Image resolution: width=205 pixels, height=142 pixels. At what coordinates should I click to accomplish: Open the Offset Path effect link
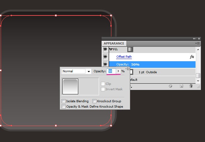pyautogui.click(x=124, y=57)
